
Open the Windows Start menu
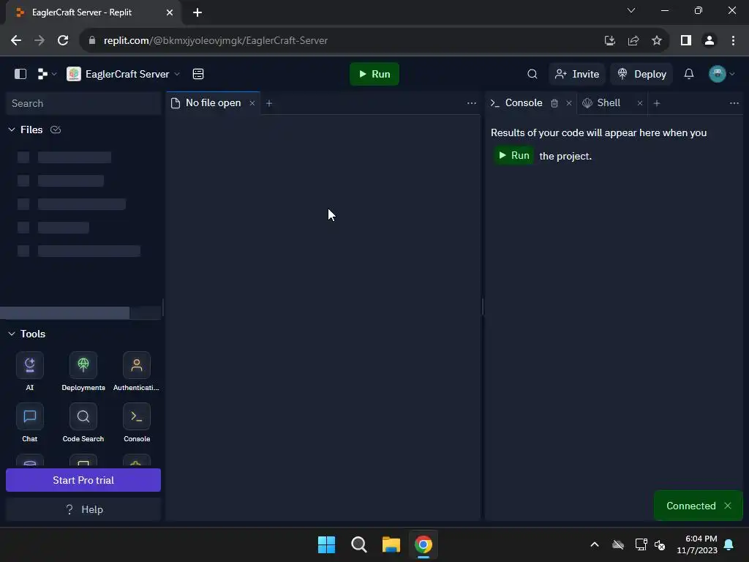[327, 544]
